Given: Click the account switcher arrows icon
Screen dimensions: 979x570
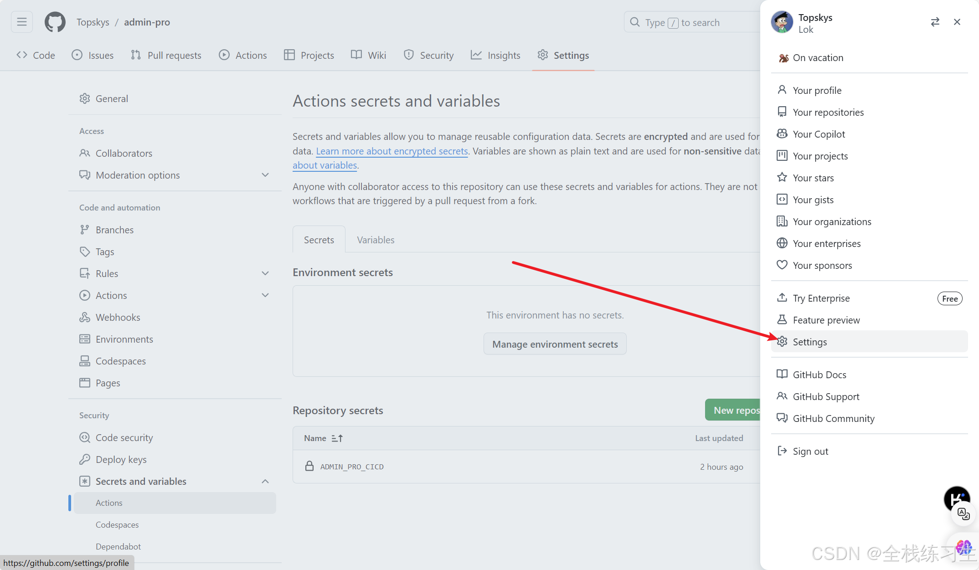Looking at the screenshot, I should [935, 22].
